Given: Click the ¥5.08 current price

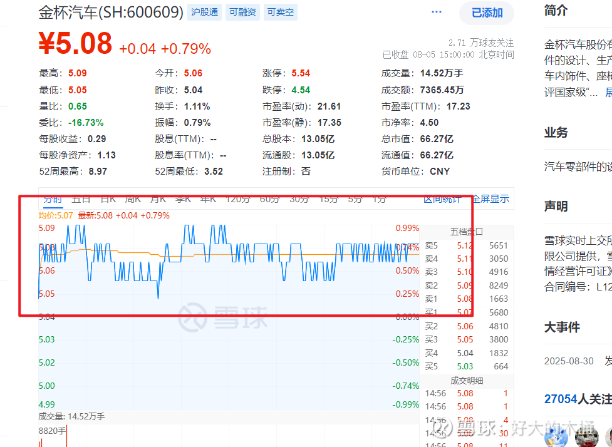Looking at the screenshot, I should pyautogui.click(x=75, y=43).
